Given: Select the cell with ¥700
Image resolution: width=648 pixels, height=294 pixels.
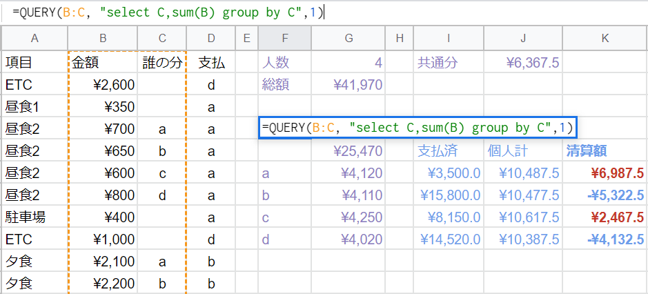Looking at the screenshot, I should pyautogui.click(x=103, y=129).
